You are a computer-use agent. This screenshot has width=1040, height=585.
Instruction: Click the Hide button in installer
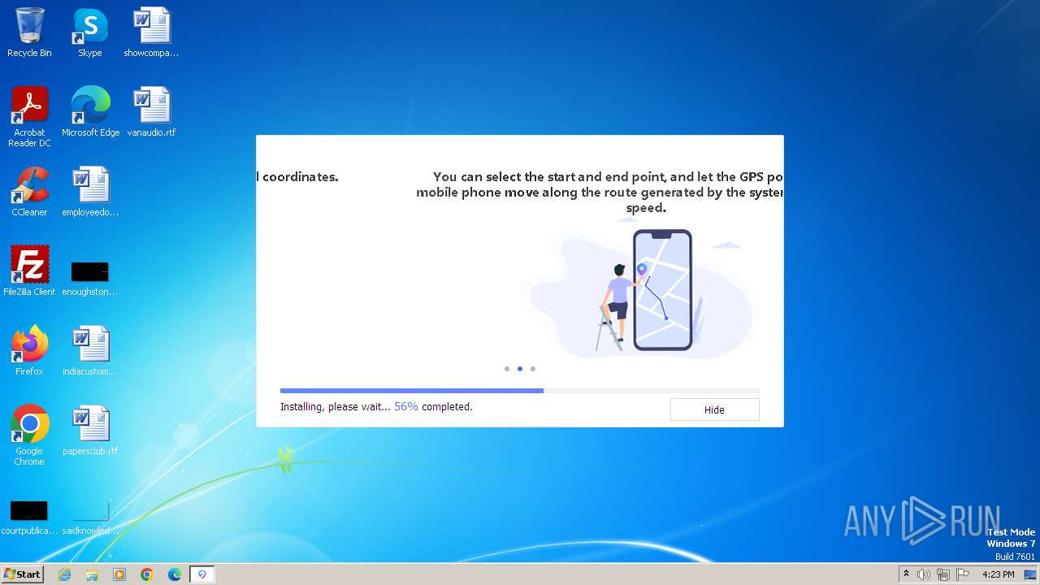[714, 409]
